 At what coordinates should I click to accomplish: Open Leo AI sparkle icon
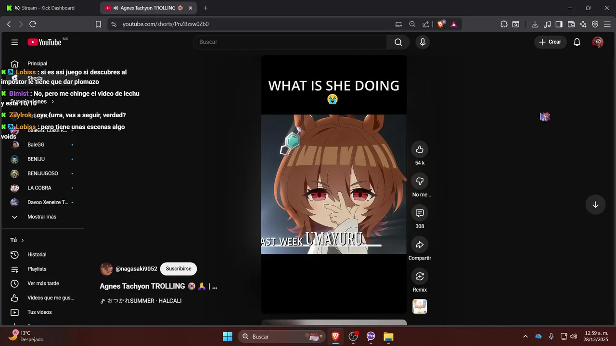pos(583,24)
